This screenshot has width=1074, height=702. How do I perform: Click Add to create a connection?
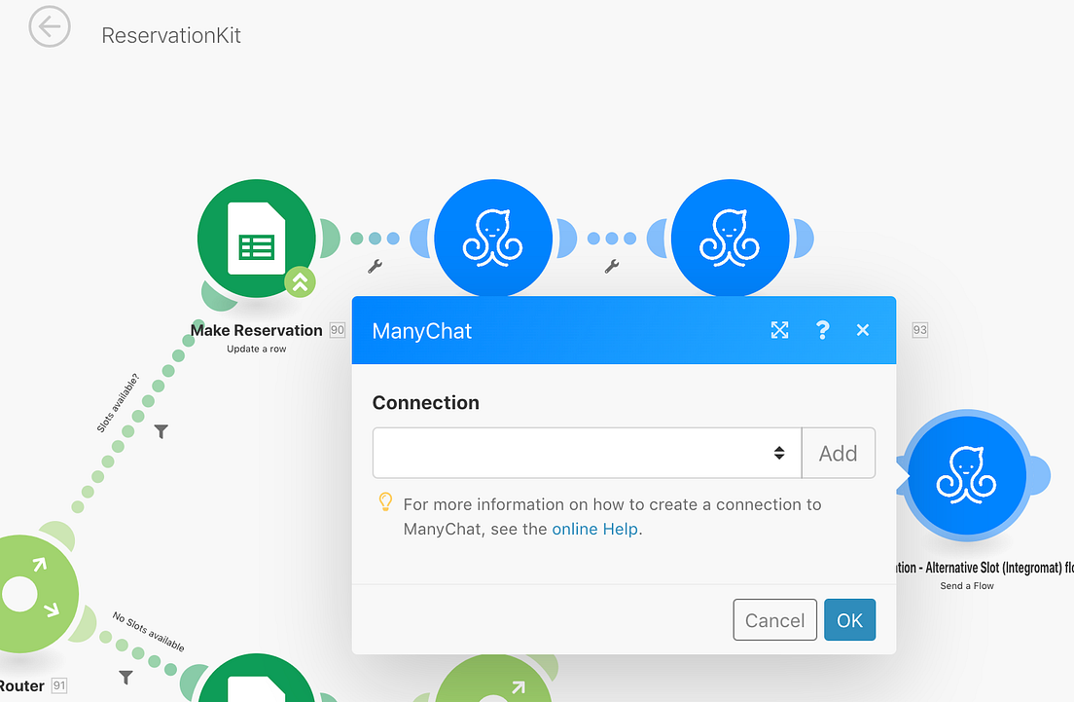coord(839,453)
